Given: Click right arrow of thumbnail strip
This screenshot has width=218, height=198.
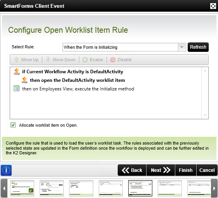Looking at the screenshot, I should tap(214, 188).
